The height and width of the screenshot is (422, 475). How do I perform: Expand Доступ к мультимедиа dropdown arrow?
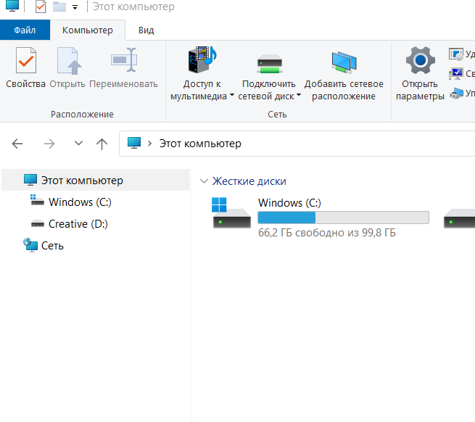(232, 95)
